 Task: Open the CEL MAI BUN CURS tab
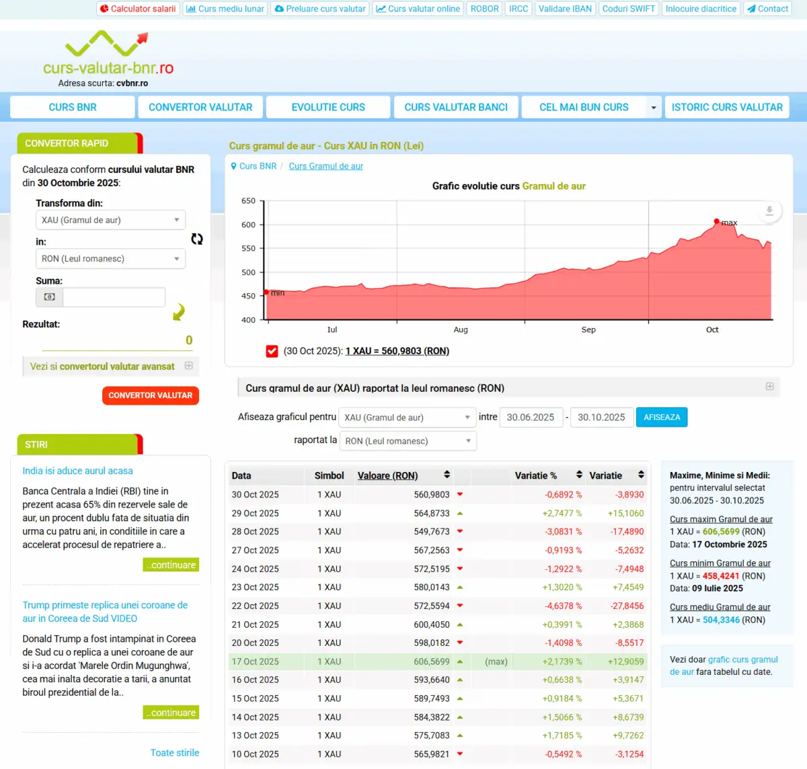(x=584, y=108)
